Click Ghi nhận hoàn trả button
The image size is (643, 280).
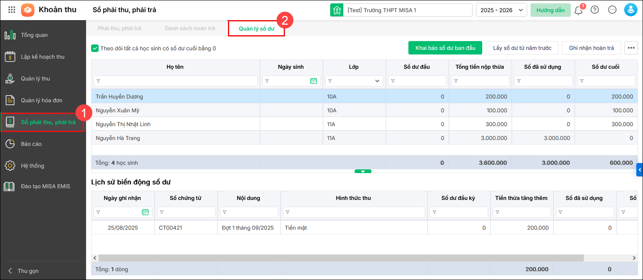tap(591, 48)
